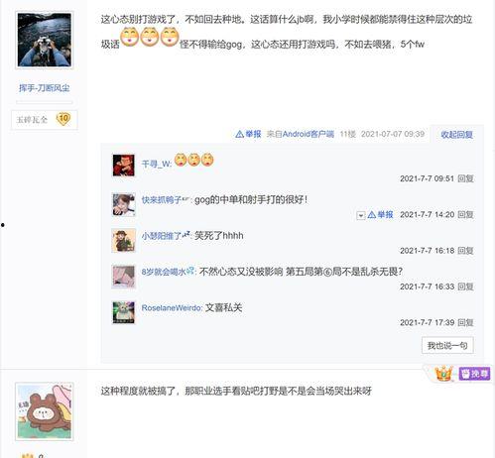495x458 pixels.
Task: Click the level 10 heart badge
Action: 63,119
